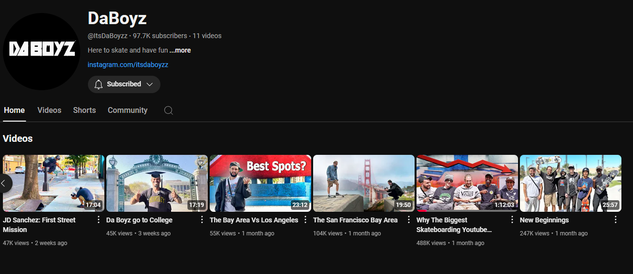Switch to the Videos tab
Viewport: 633px width, 274px height.
(49, 110)
